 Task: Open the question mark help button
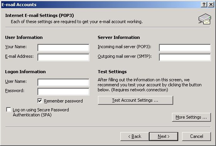tap(204, 5)
